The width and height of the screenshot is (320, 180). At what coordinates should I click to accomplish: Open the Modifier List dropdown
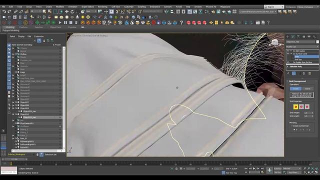[302, 46]
